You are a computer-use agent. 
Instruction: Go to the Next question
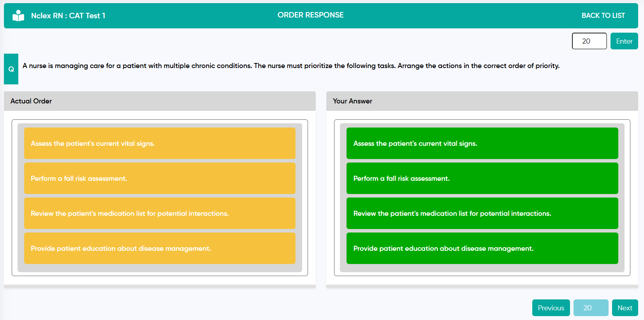pos(625,308)
